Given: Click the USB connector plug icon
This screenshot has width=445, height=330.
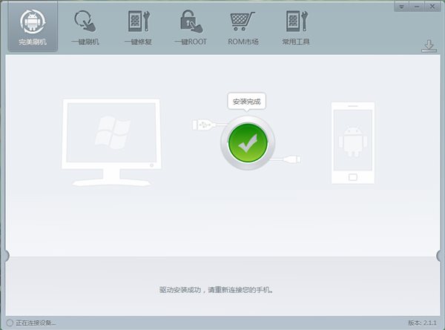Looking at the screenshot, I should 202,125.
